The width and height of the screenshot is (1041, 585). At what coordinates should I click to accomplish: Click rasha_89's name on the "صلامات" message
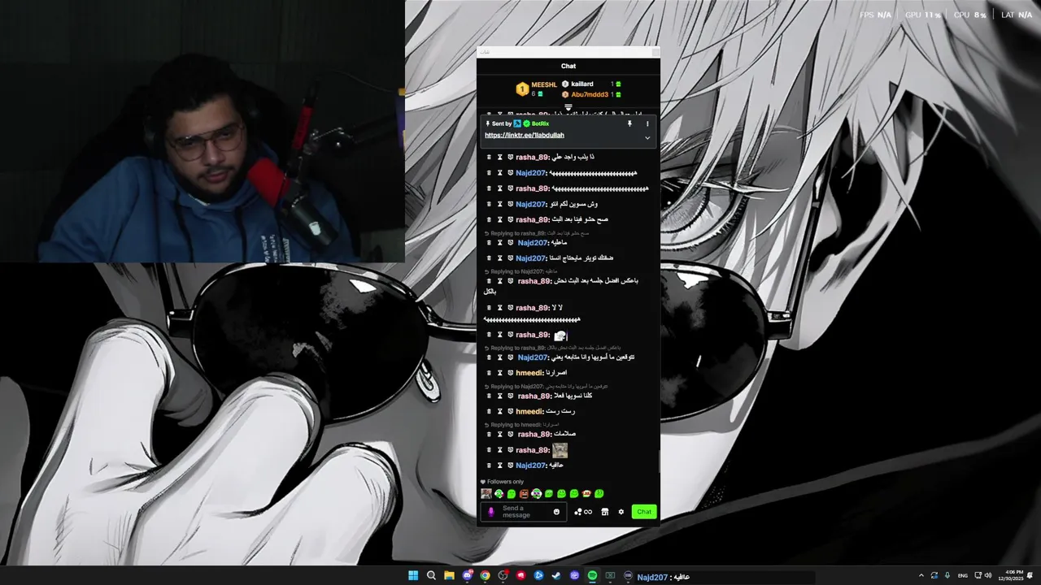[534, 434]
